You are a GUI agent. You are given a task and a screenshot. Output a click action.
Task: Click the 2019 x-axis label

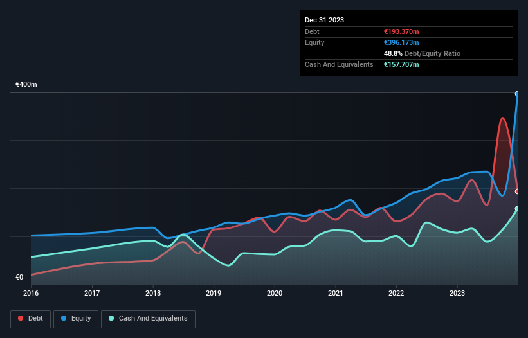[x=214, y=293]
